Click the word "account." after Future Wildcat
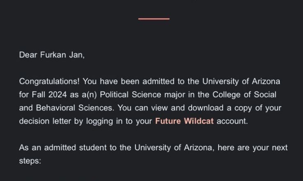The height and width of the screenshot is (181, 303). coord(232,122)
